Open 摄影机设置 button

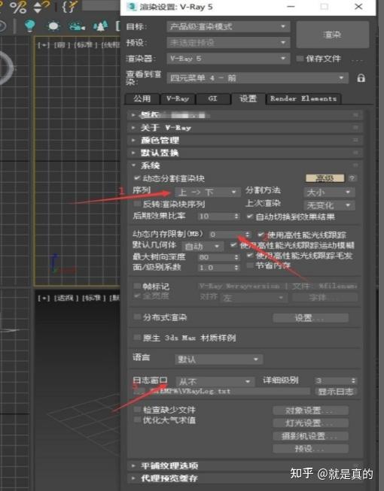point(310,436)
